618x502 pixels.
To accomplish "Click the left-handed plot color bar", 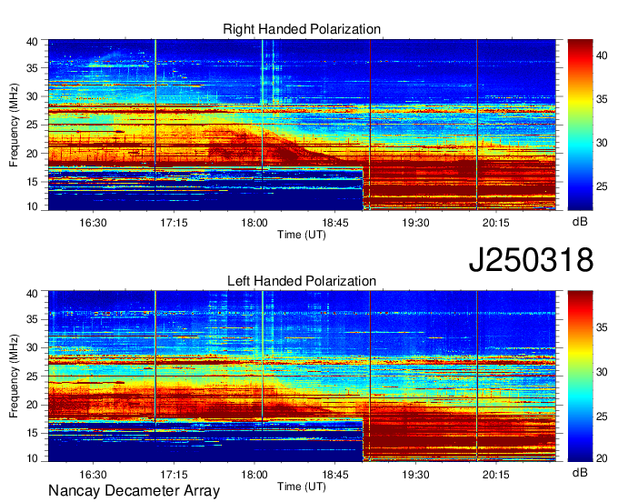I will (x=580, y=376).
